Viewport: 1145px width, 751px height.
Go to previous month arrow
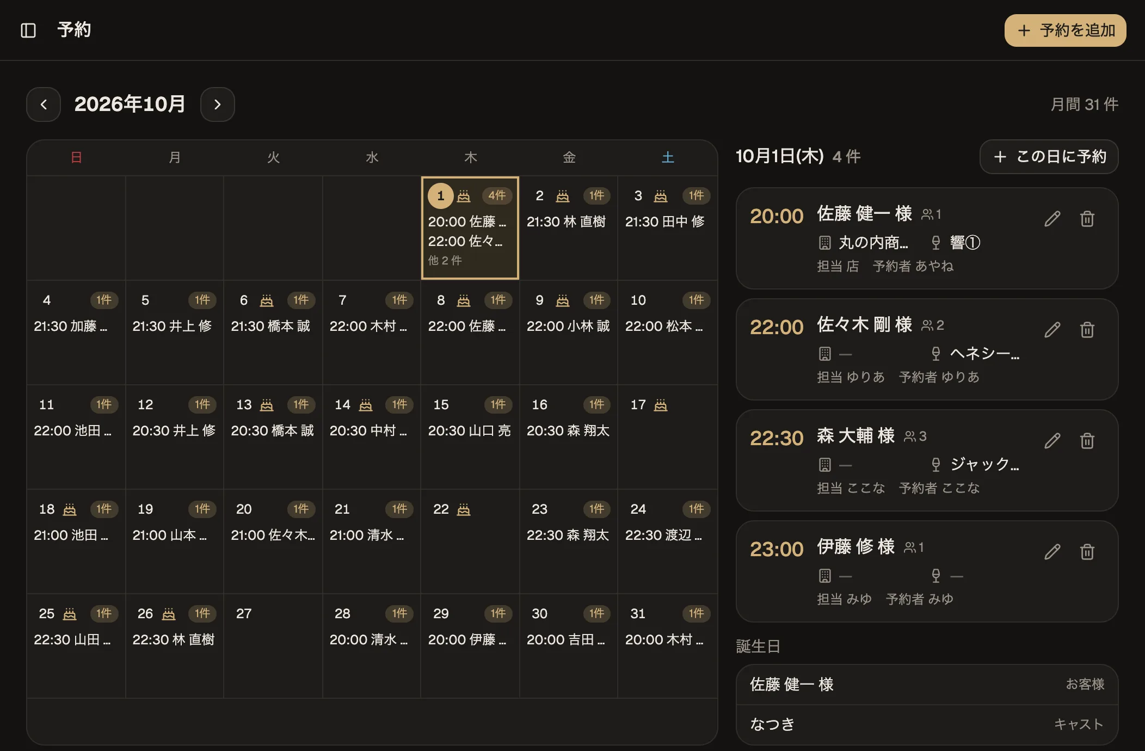tap(44, 104)
